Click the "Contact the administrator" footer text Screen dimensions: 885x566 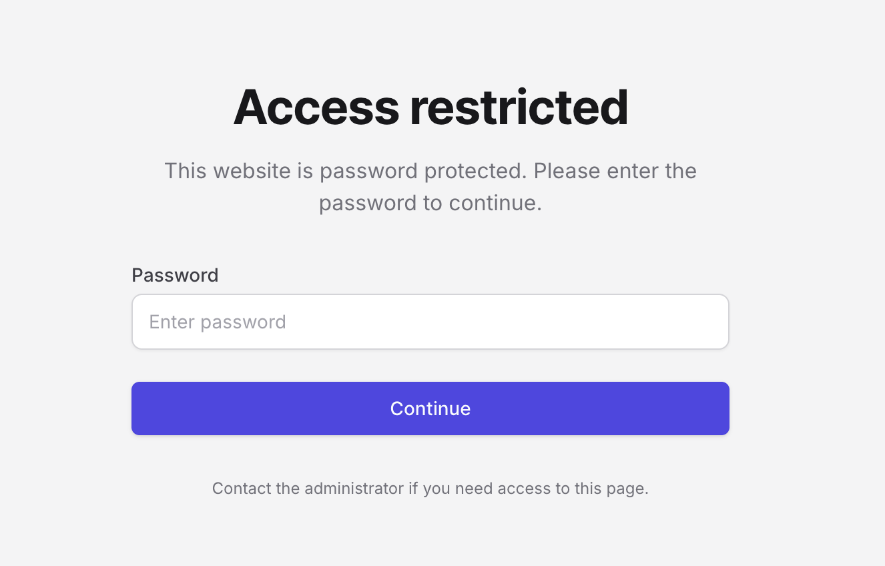pyautogui.click(x=430, y=489)
